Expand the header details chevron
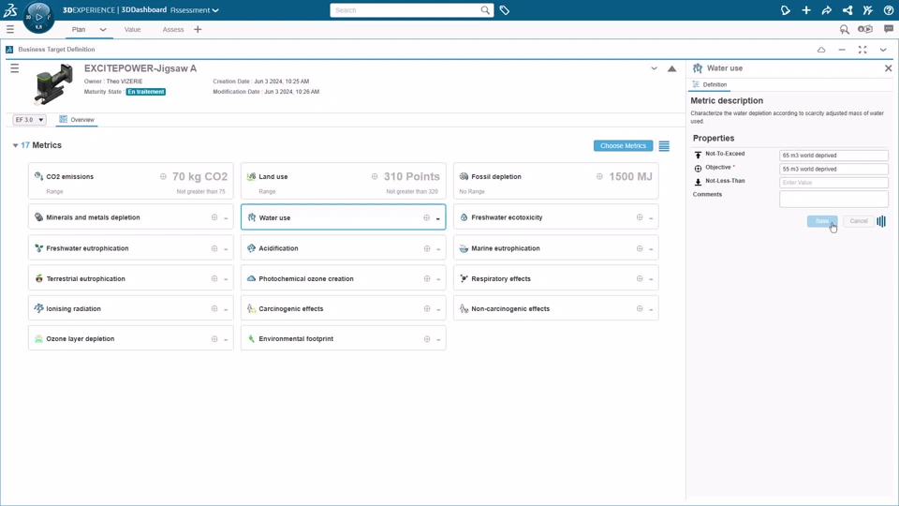The height and width of the screenshot is (506, 899). [x=654, y=68]
